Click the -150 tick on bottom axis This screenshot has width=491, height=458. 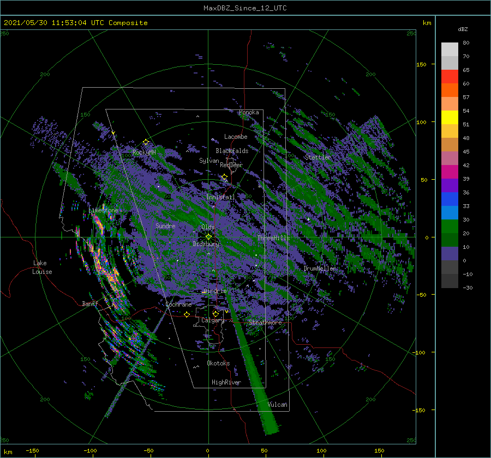point(32,450)
